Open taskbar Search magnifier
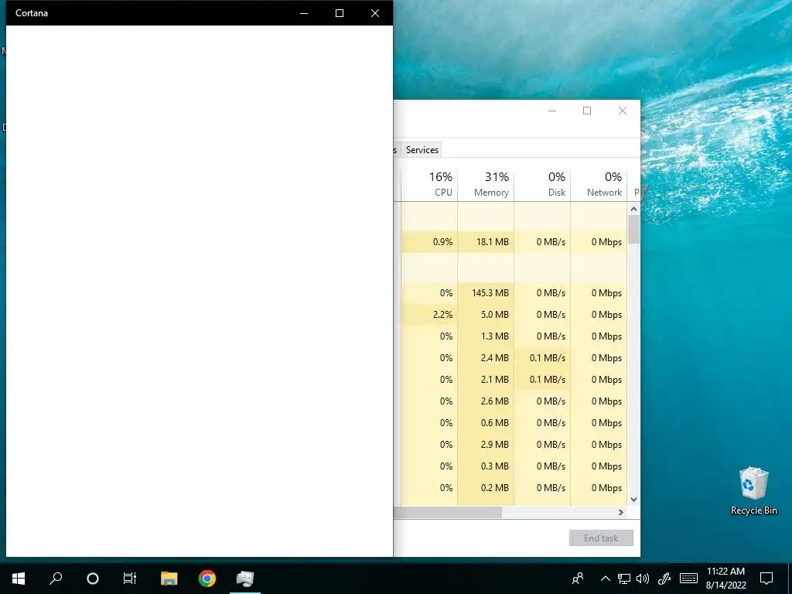The image size is (792, 594). pos(56,579)
